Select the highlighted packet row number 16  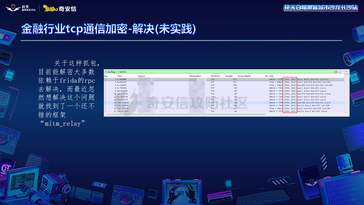tap(201, 103)
